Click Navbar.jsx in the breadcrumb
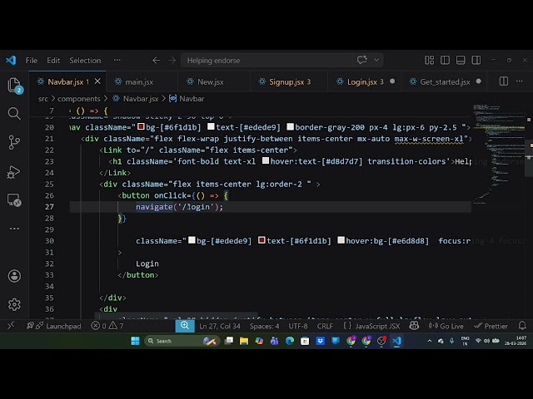The image size is (533, 399). click(x=141, y=99)
